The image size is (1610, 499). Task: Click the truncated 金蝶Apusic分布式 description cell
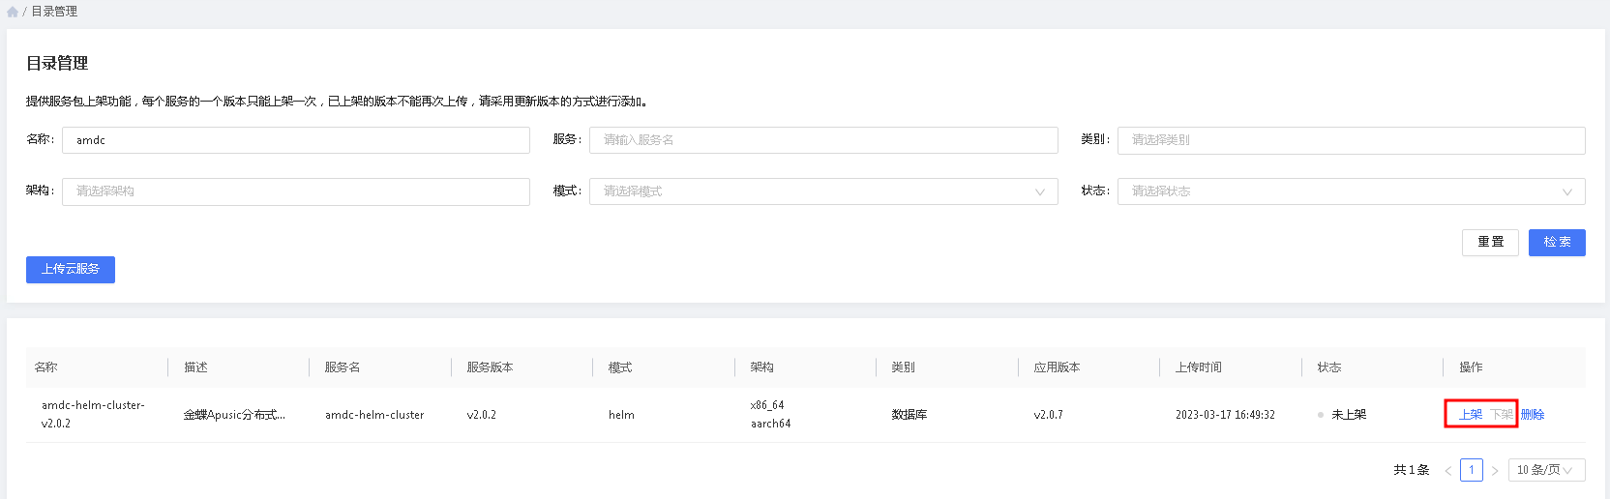[x=234, y=415]
